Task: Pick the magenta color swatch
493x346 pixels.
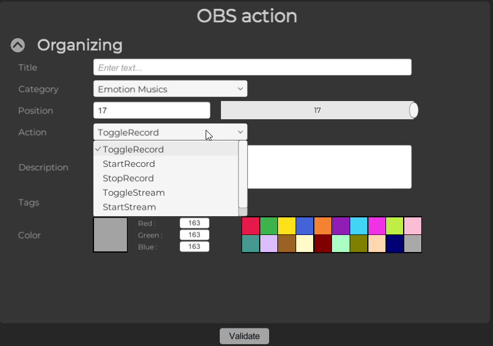Action: click(x=377, y=226)
